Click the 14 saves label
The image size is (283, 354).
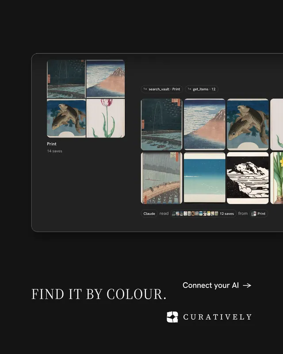click(55, 151)
